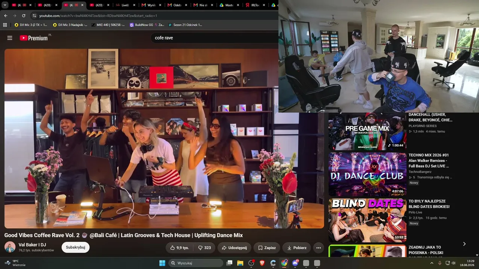Open BLIND DATES video thumbnail
The image size is (479, 269).
(x=367, y=220)
